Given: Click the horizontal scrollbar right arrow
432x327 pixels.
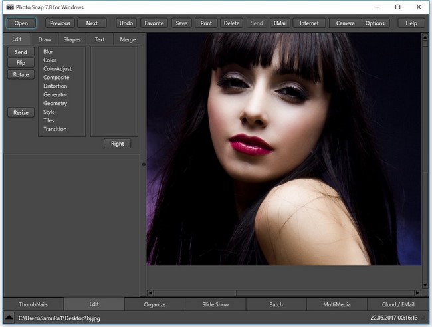Looking at the screenshot, I should [418, 292].
